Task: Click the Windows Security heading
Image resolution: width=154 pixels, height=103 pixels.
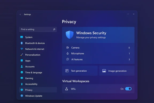Action: click(x=91, y=33)
